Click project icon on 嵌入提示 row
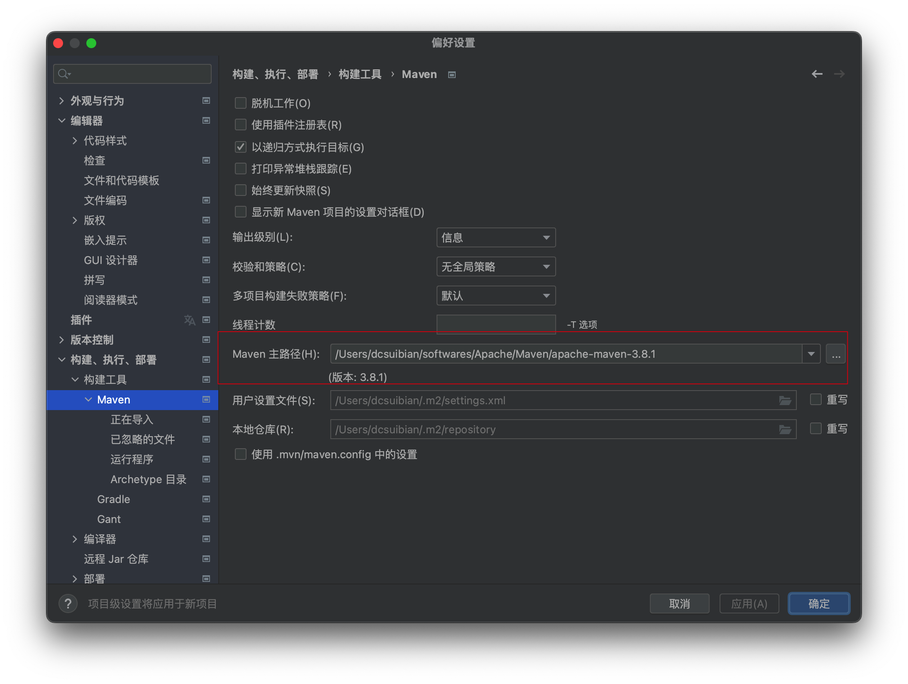 [206, 240]
